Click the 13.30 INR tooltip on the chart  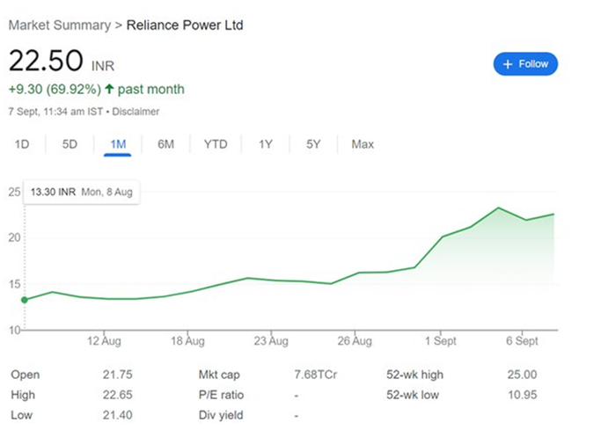click(x=81, y=192)
